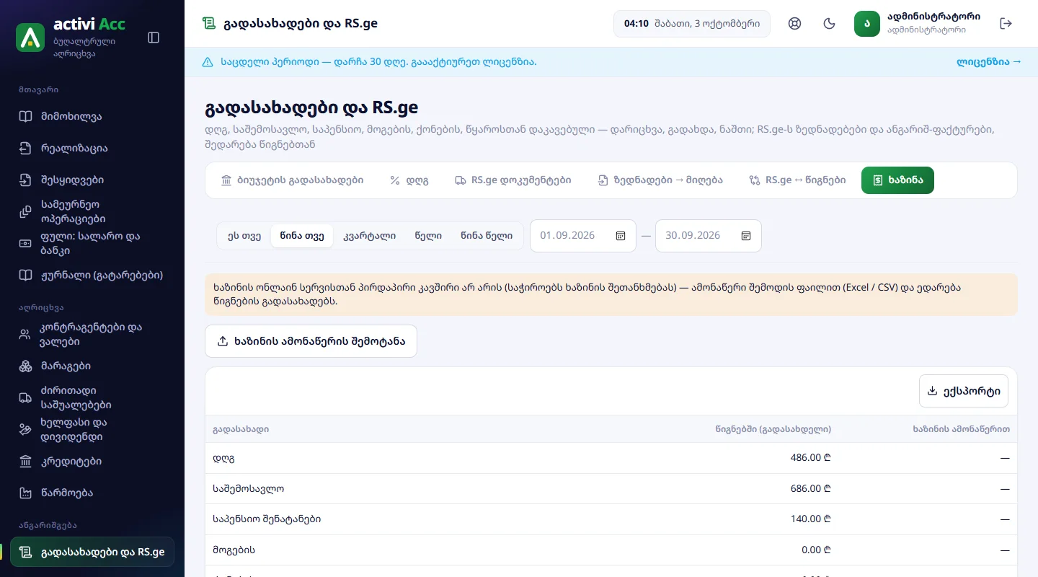This screenshot has width=1038, height=577.
Task: Open ძირითადი საშუალებები section
Action: (92, 397)
